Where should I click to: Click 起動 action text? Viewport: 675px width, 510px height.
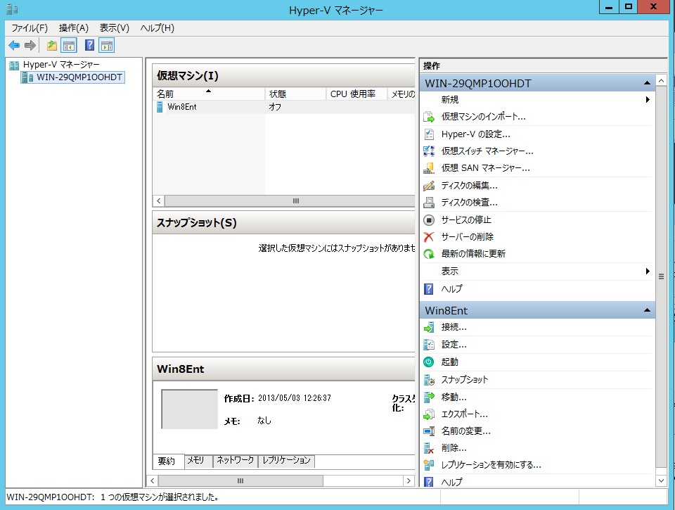[449, 362]
